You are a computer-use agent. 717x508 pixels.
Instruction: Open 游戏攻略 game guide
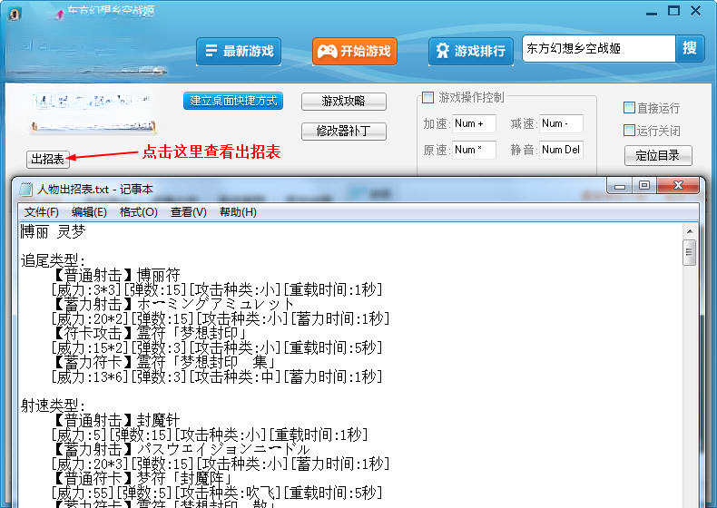pos(343,101)
